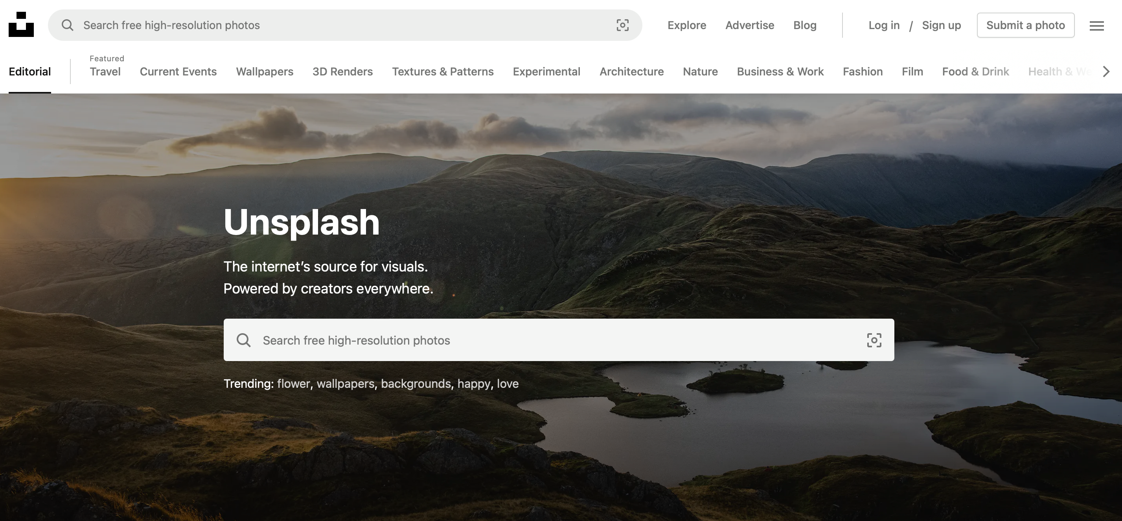The image size is (1122, 521).
Task: Click text "Powered by creators everywhere."
Action: (328, 288)
